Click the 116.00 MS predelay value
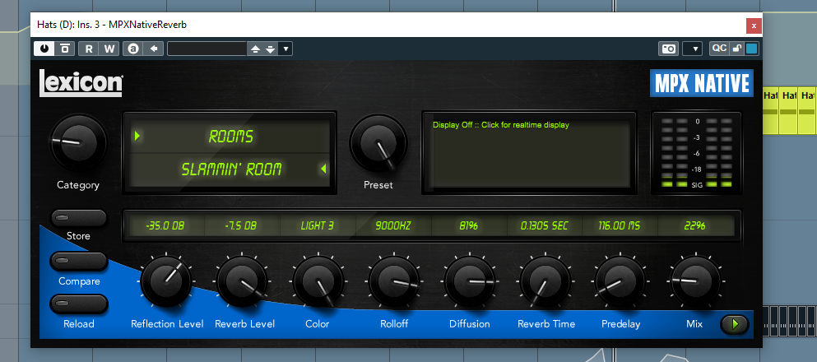 620,226
